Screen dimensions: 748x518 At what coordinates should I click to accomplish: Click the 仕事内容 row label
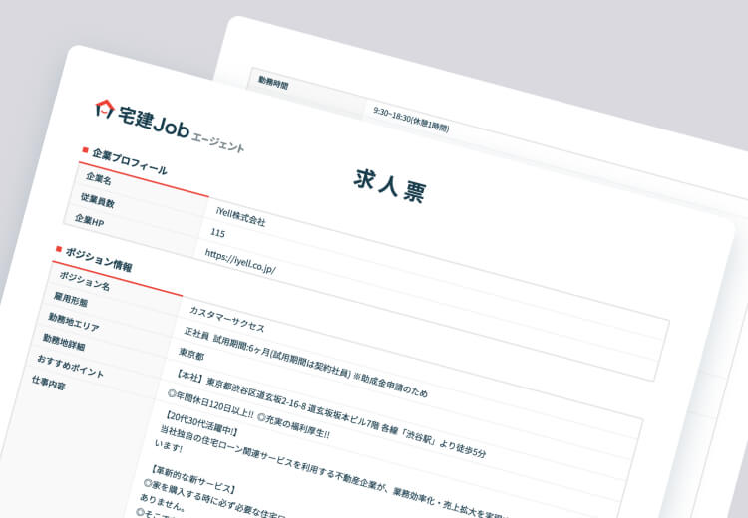(50, 383)
